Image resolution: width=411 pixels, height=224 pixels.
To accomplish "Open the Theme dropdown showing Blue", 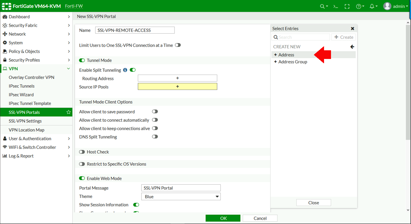I will [x=181, y=197].
